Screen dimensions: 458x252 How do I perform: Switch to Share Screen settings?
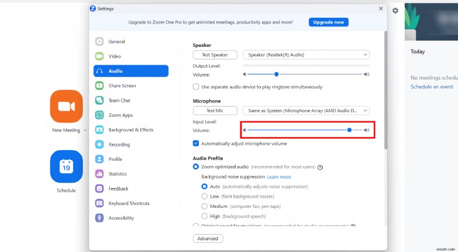[x=131, y=86]
